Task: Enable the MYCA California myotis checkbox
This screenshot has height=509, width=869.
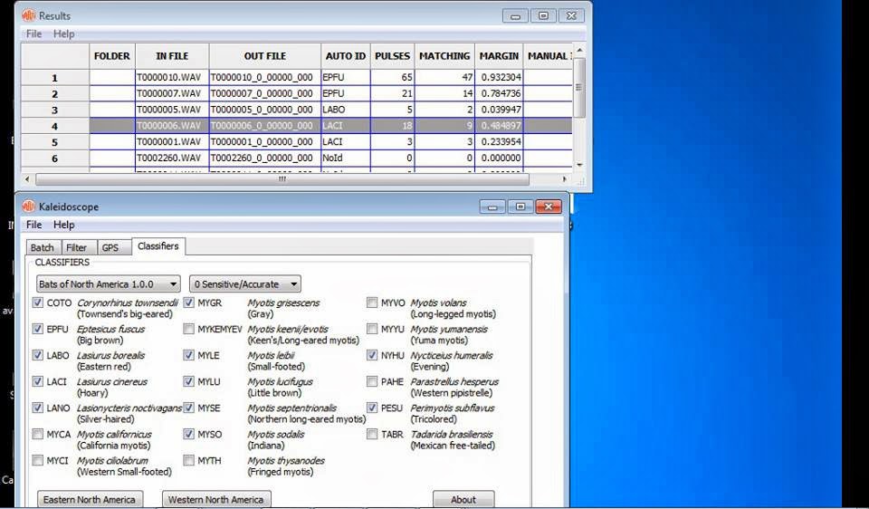Action: point(38,434)
